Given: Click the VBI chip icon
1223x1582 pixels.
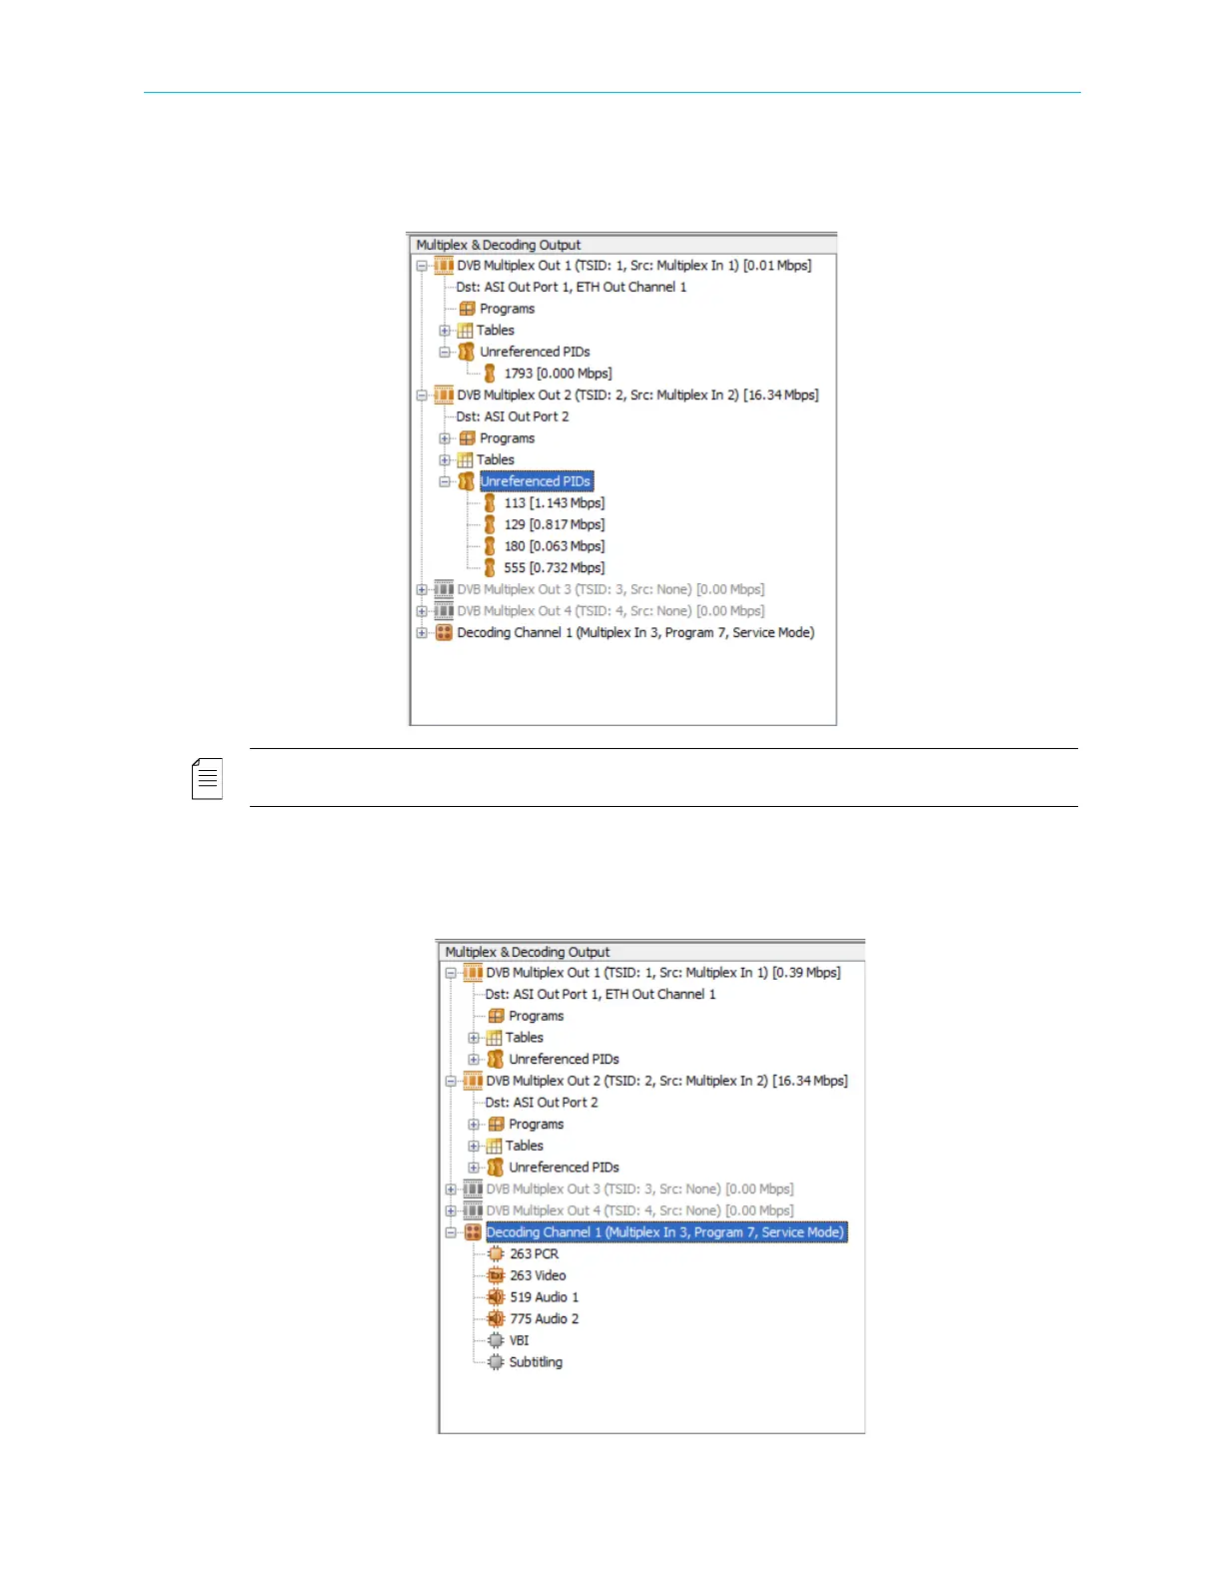Looking at the screenshot, I should [496, 1340].
